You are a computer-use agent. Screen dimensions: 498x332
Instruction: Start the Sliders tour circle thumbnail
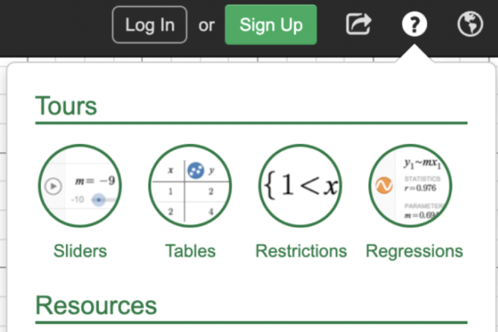tap(80, 186)
